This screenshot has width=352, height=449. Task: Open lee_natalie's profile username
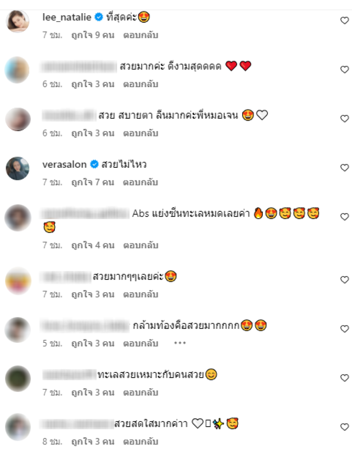click(67, 17)
